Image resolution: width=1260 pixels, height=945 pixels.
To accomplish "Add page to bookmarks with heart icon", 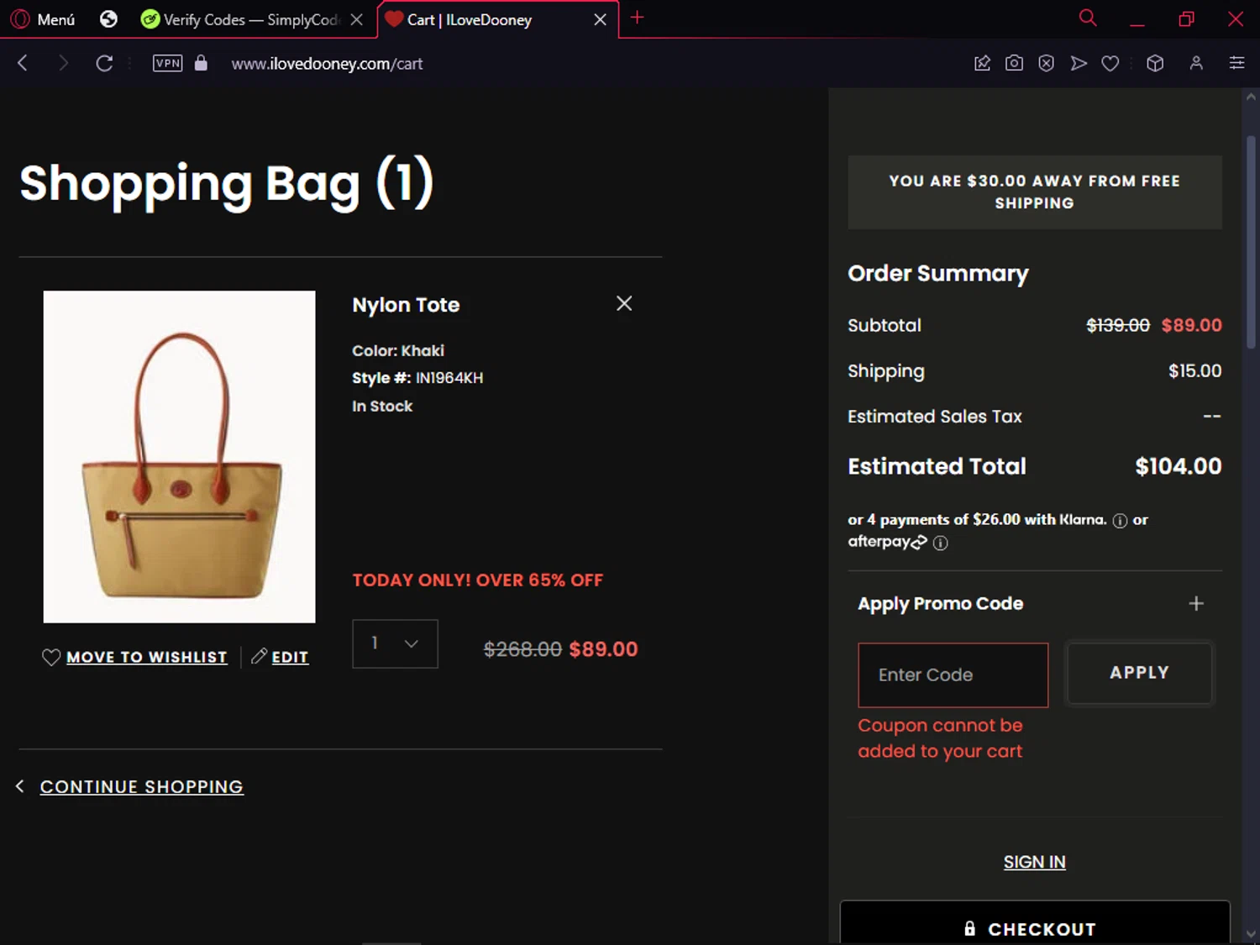I will click(1110, 63).
